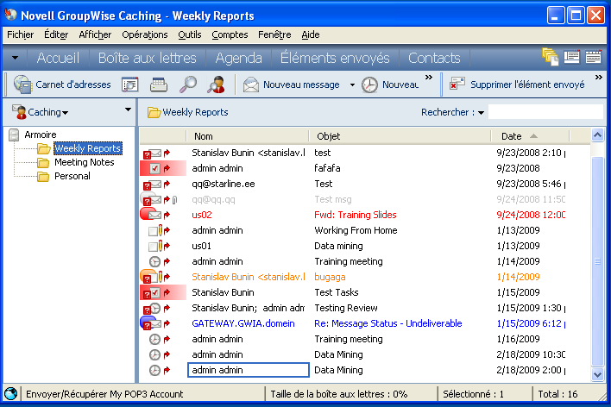Open the Afficher menu
The width and height of the screenshot is (611, 407).
click(x=95, y=34)
